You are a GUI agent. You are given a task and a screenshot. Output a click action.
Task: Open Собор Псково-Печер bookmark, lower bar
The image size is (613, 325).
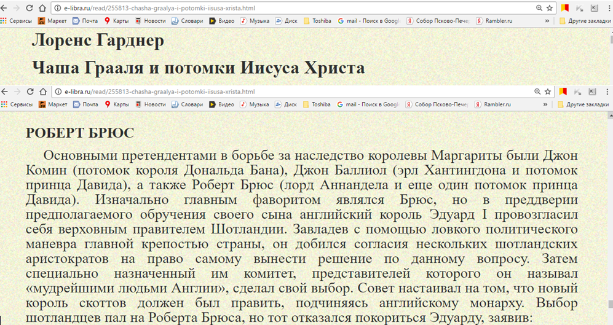pos(437,104)
